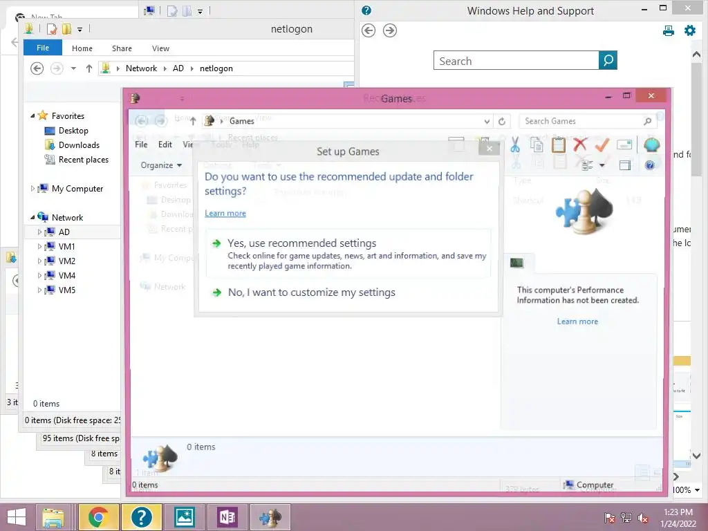Click the Back arrow in Windows Help and Support
This screenshot has height=531, width=708.
[x=369, y=30]
